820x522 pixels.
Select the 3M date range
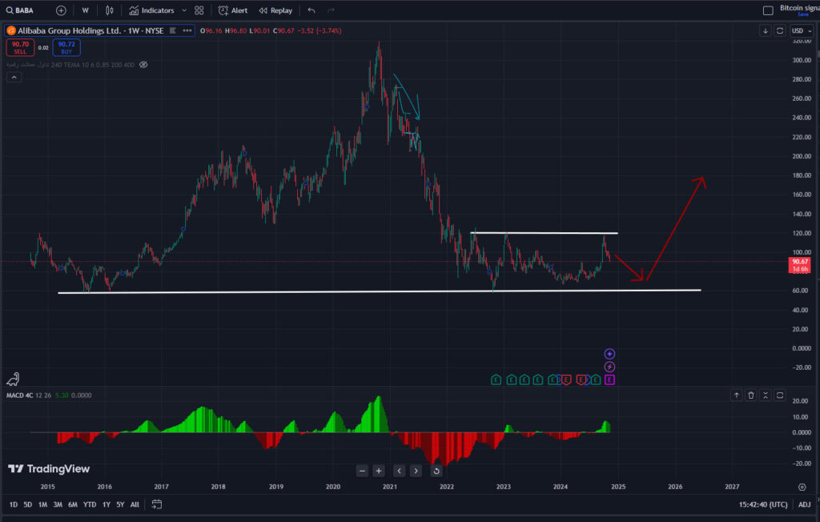(x=58, y=504)
